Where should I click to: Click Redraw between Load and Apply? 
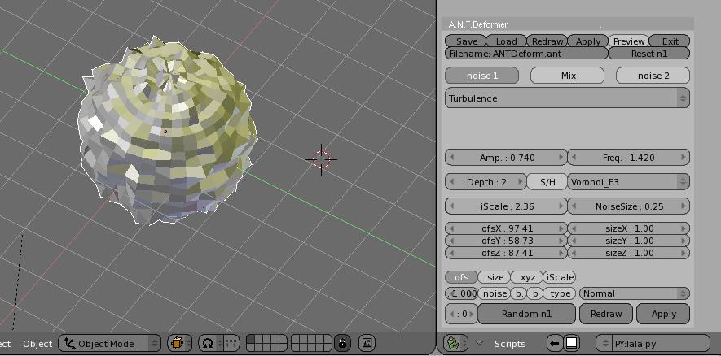(x=547, y=41)
